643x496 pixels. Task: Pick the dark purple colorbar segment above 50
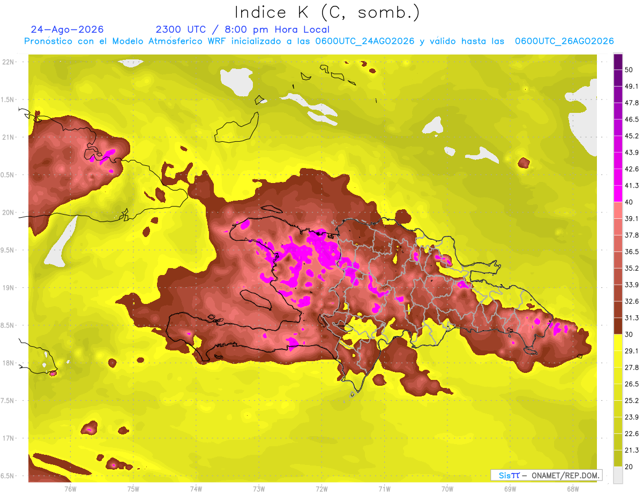pos(618,62)
